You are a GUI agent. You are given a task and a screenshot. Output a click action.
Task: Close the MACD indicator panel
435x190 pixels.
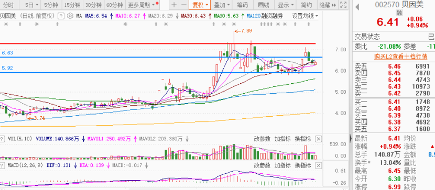pos(319,165)
